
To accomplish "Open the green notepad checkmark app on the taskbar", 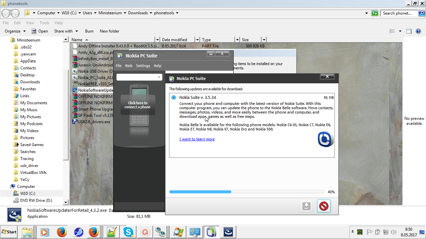I will [x=111, y=232].
